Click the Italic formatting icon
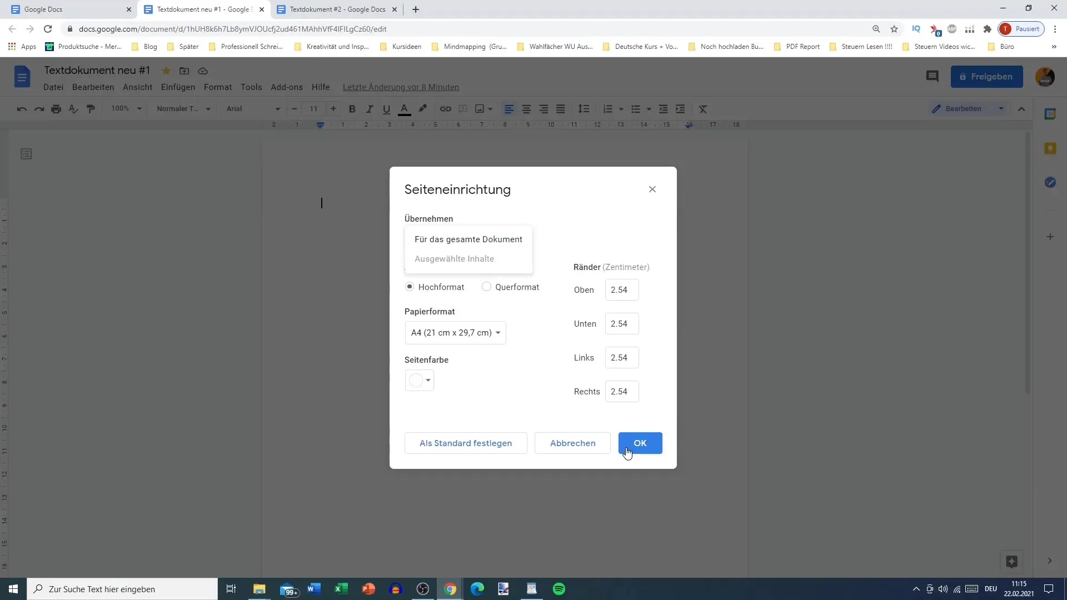 (368, 108)
